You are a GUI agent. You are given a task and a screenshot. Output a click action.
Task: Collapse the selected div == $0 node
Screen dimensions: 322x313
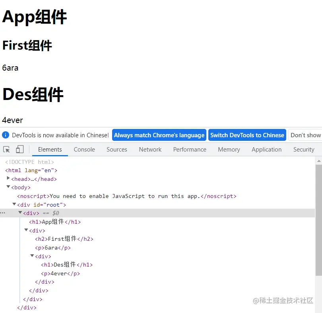(x=20, y=212)
